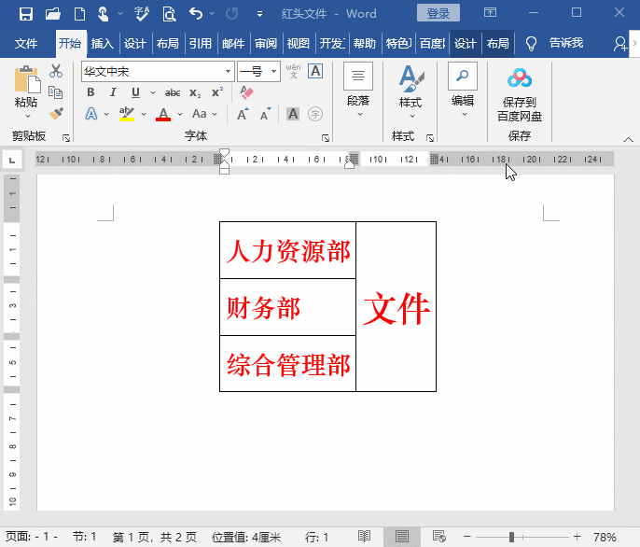
Task: Expand highlight color dropdown arrow
Action: [x=144, y=114]
